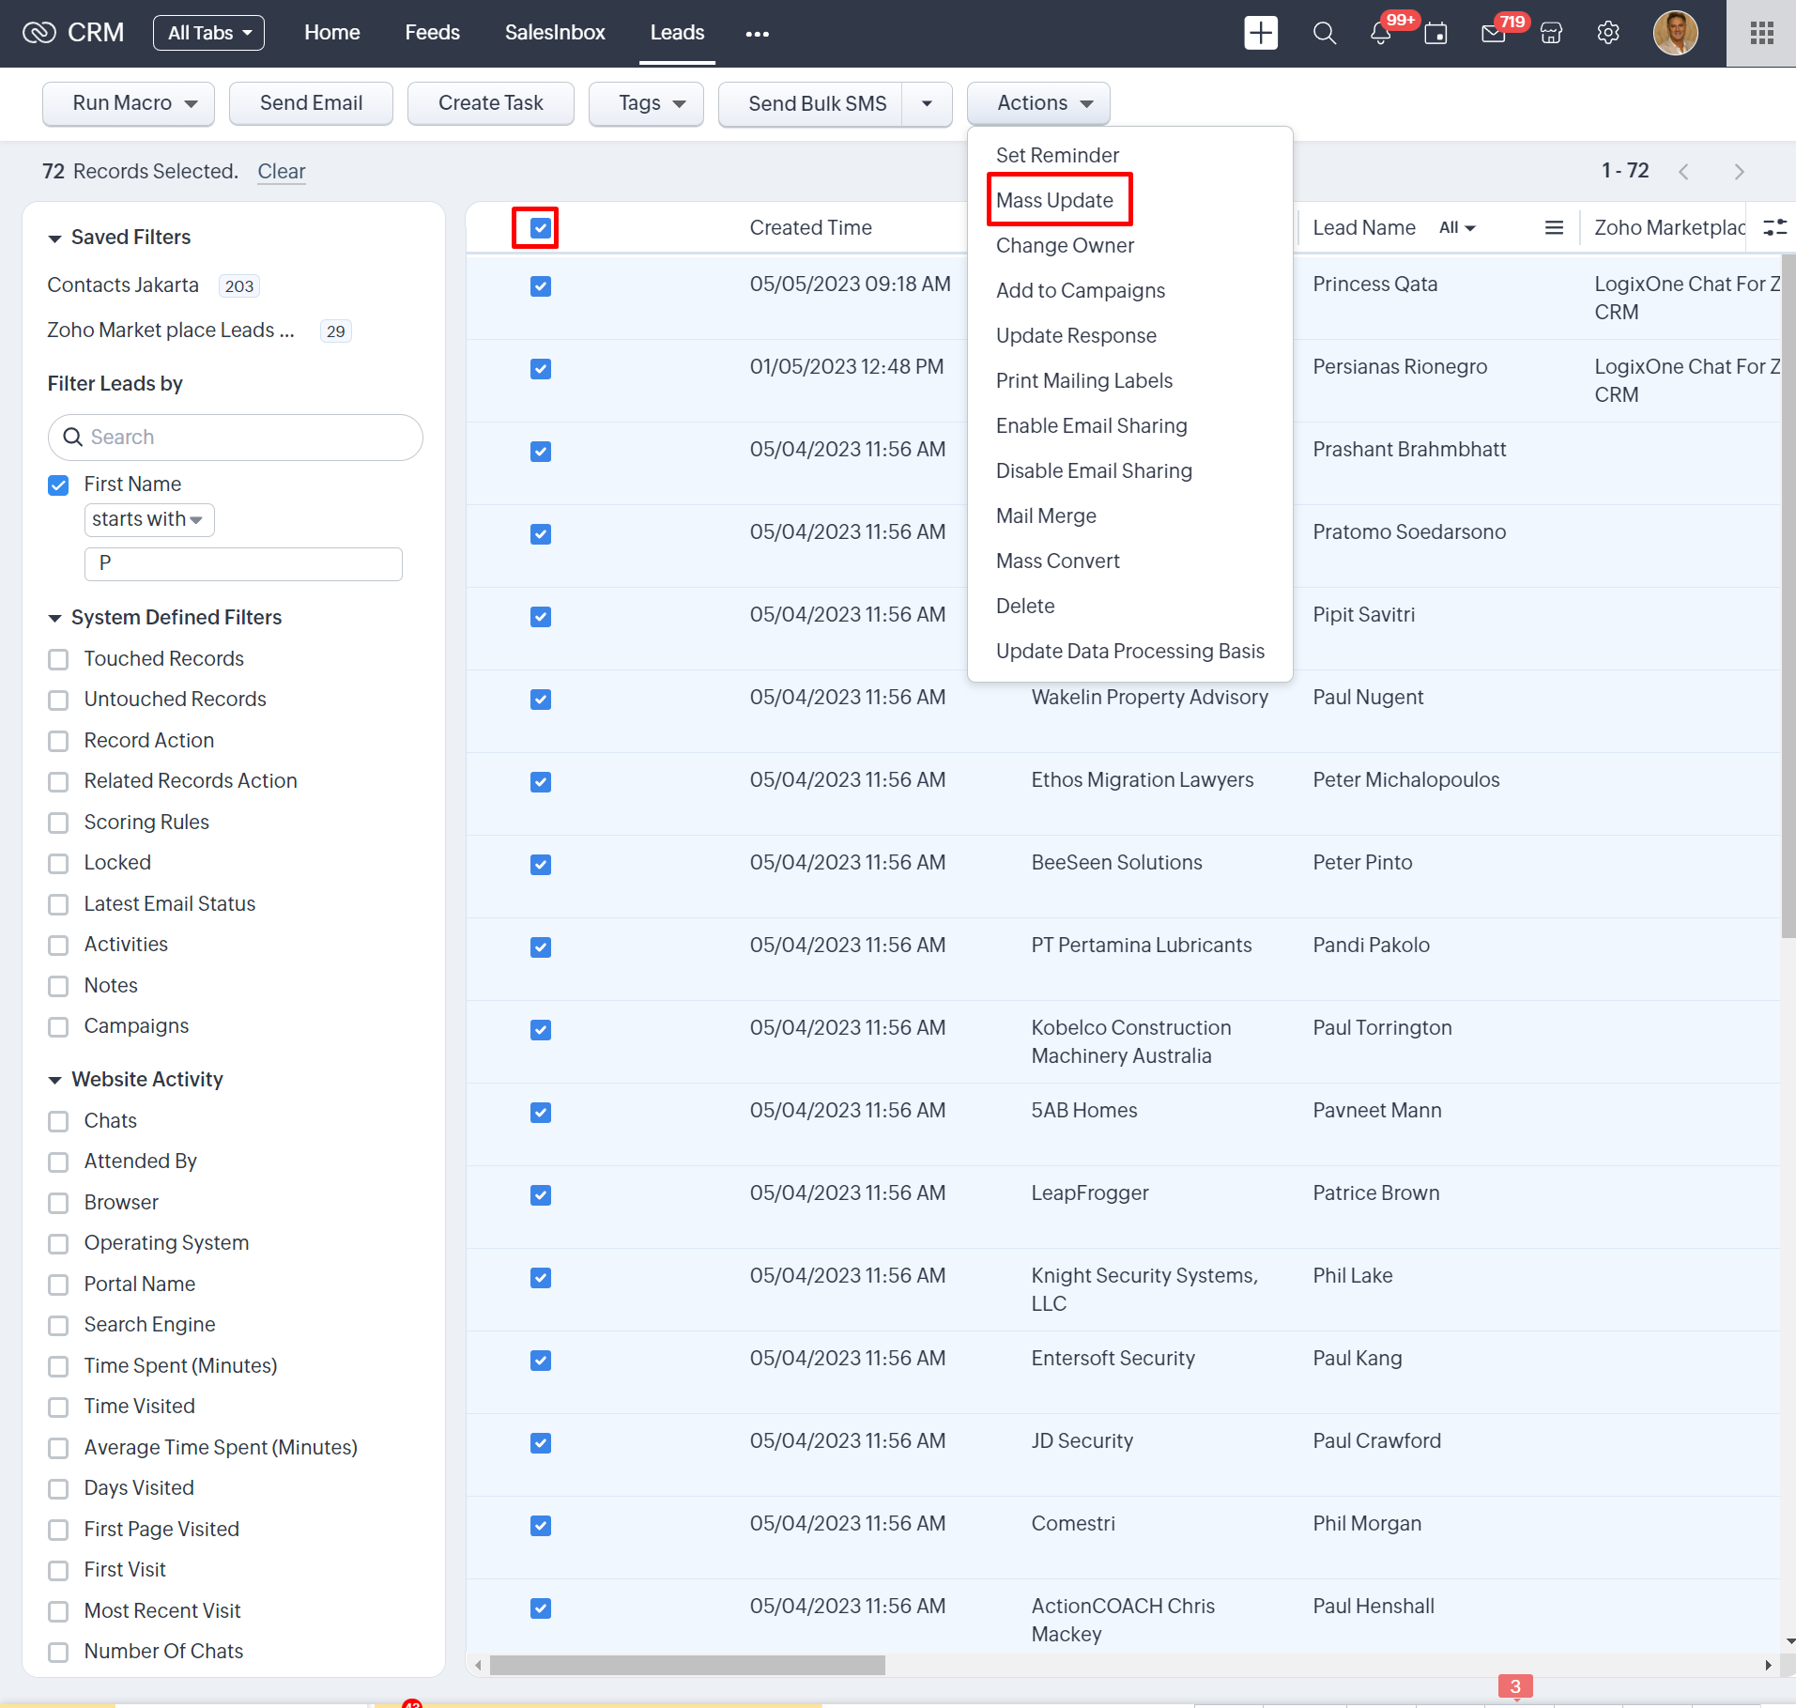Open the marketplace store icon
1796x1708 pixels.
pos(1552,34)
